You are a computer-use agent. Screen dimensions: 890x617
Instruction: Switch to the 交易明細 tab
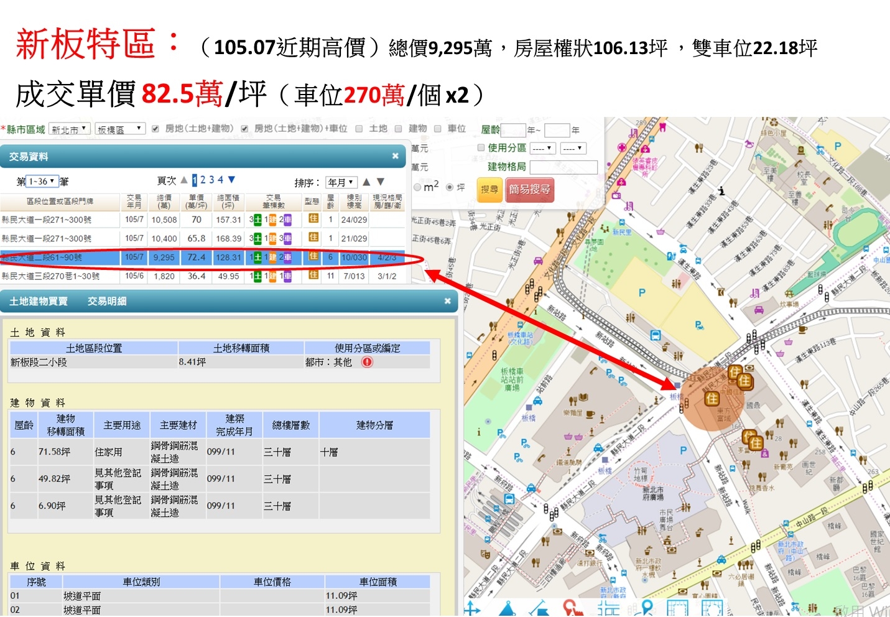coord(107,301)
